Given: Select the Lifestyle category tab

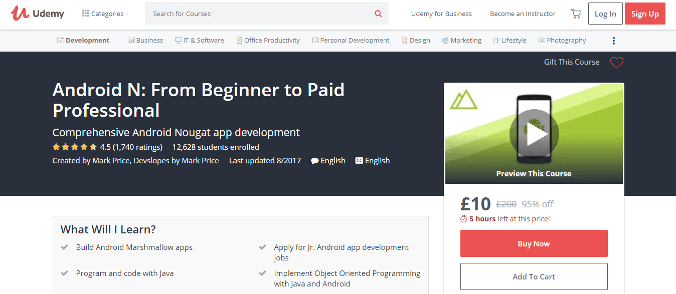Looking at the screenshot, I should coord(510,41).
